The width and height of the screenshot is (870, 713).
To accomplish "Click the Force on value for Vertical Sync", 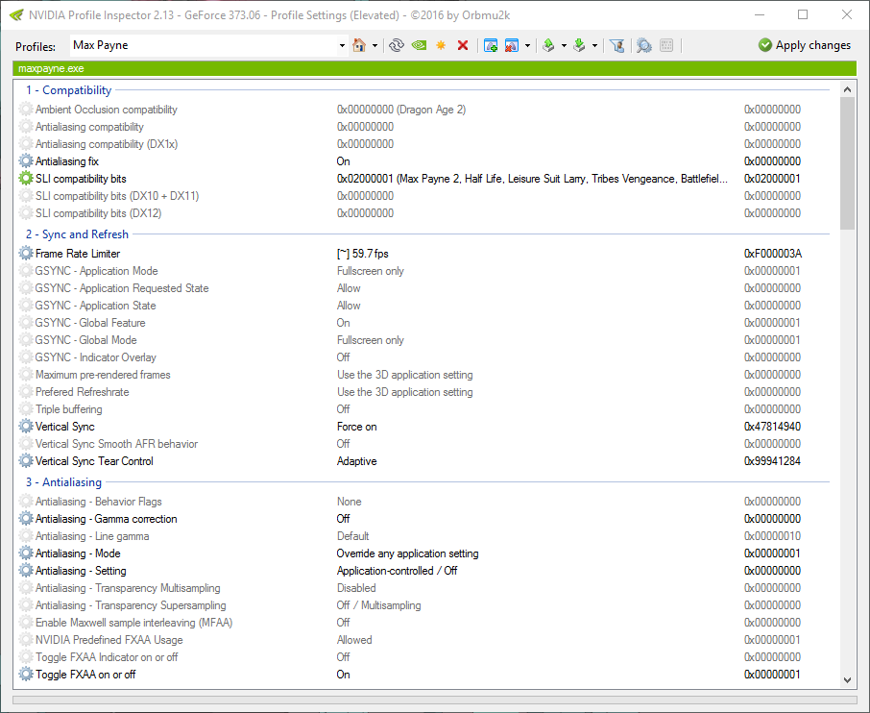I will pos(357,427).
